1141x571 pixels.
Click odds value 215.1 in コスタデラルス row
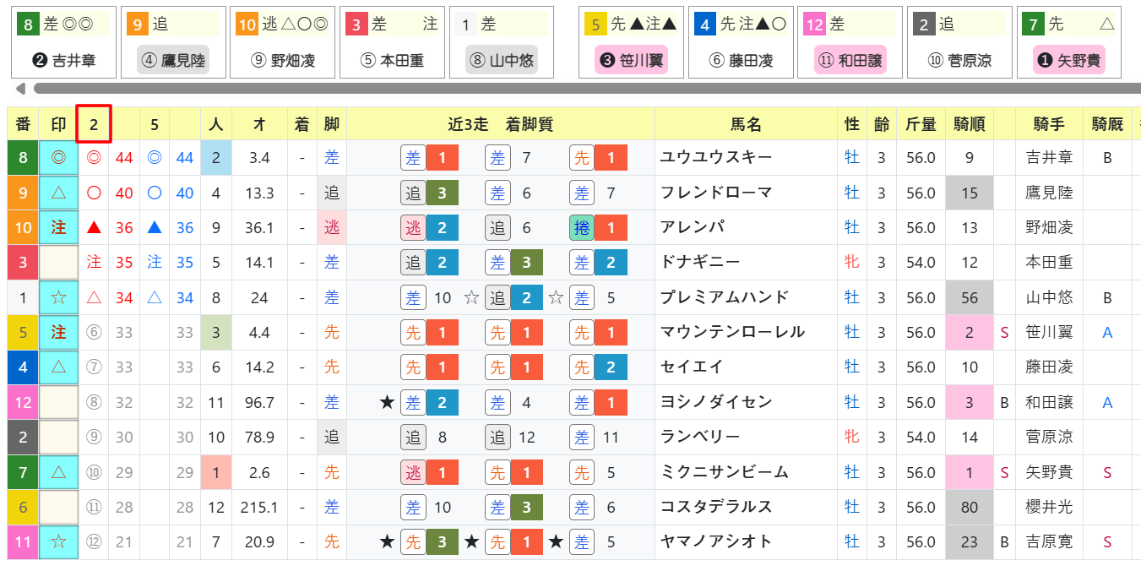259,507
